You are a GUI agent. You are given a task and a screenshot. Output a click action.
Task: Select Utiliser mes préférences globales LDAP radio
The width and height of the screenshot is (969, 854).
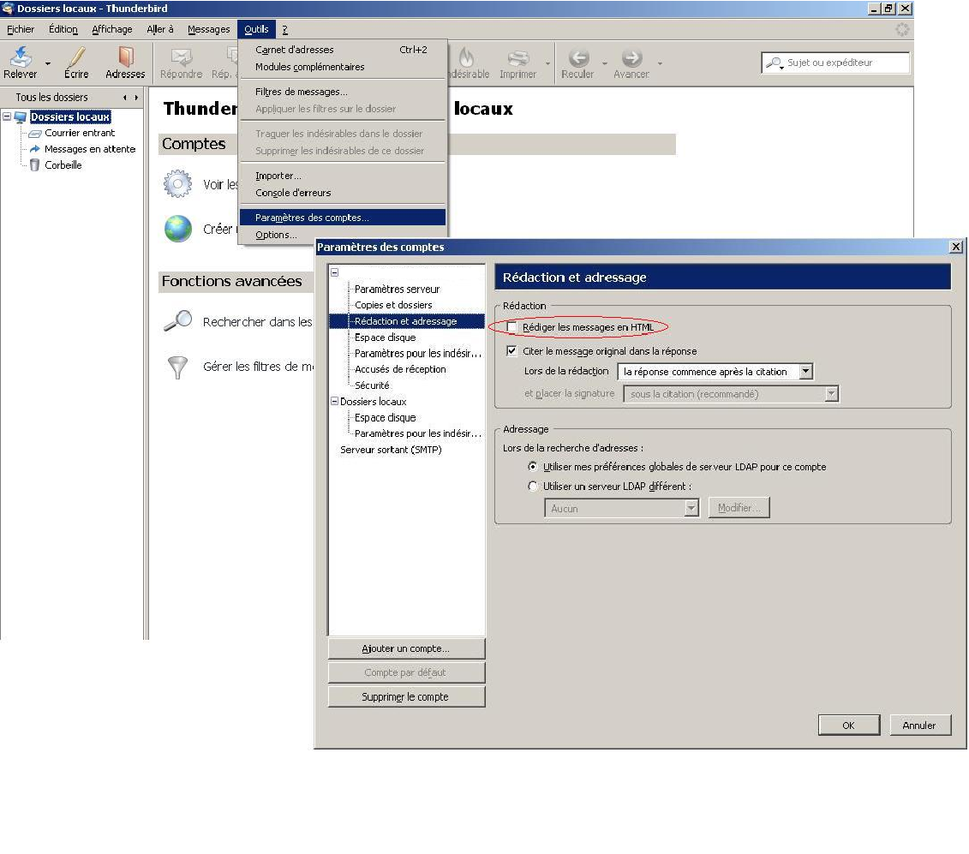[x=533, y=467]
